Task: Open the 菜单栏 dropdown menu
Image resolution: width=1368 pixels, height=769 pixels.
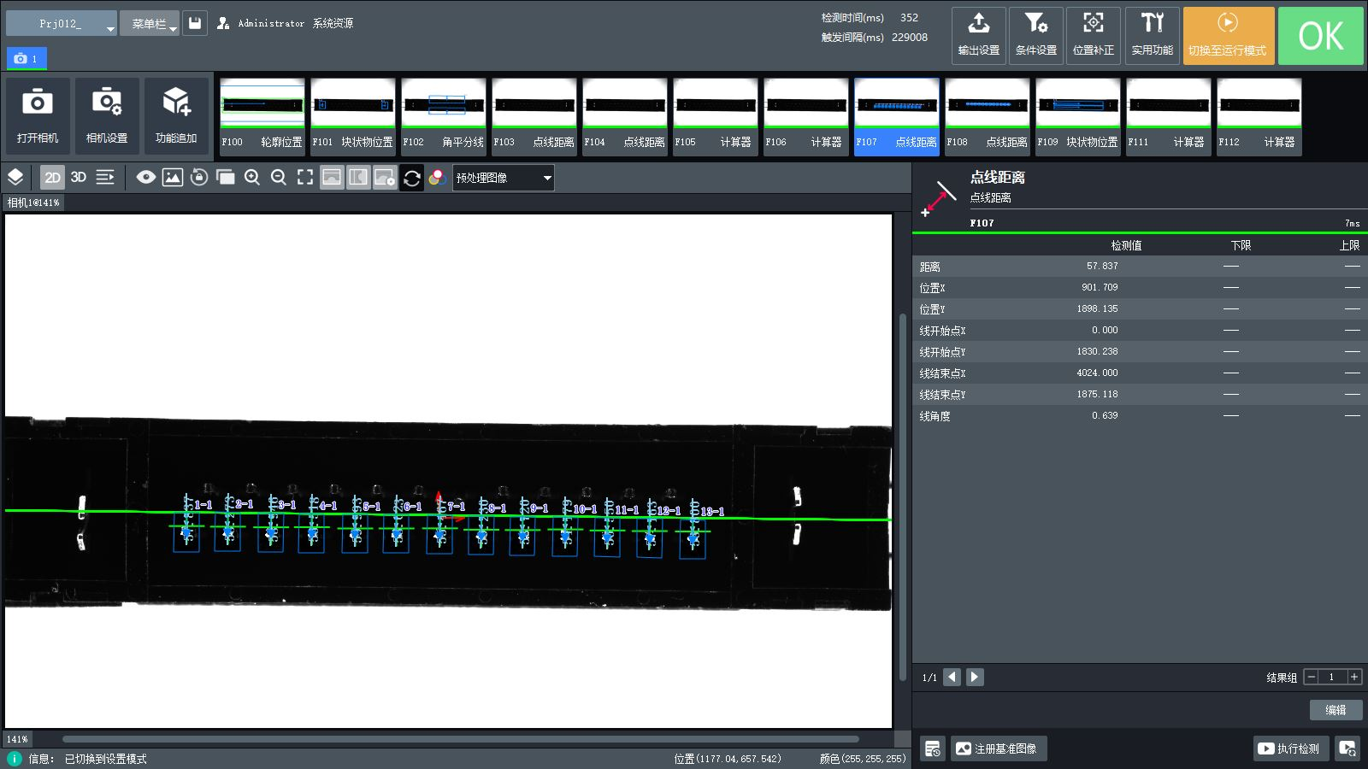Action: coord(150,24)
